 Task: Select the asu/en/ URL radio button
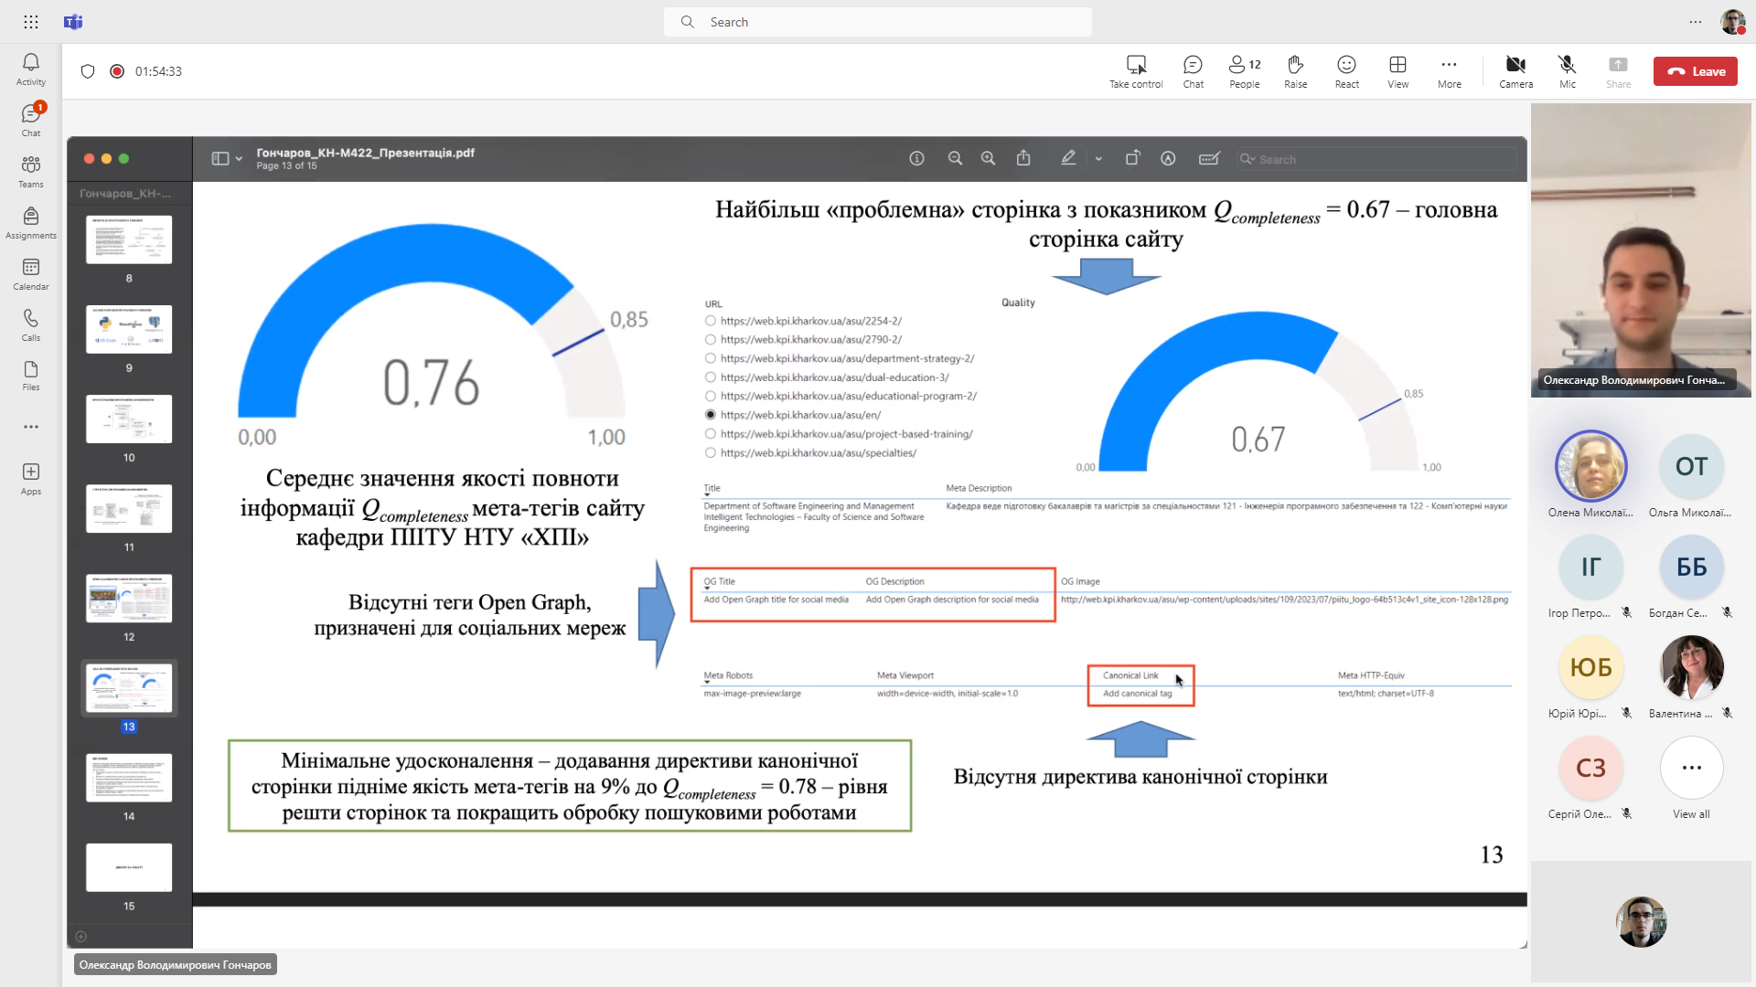[711, 415]
